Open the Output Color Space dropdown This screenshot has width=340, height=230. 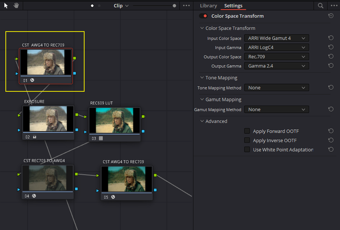pyautogui.click(x=277, y=57)
